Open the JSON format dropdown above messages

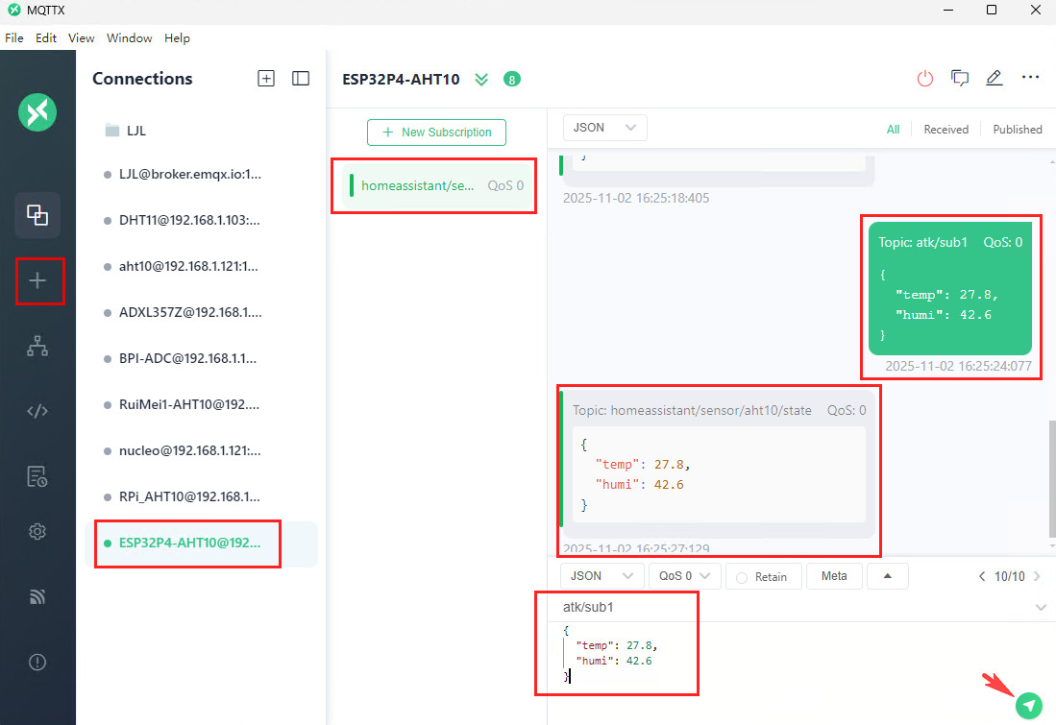click(604, 128)
